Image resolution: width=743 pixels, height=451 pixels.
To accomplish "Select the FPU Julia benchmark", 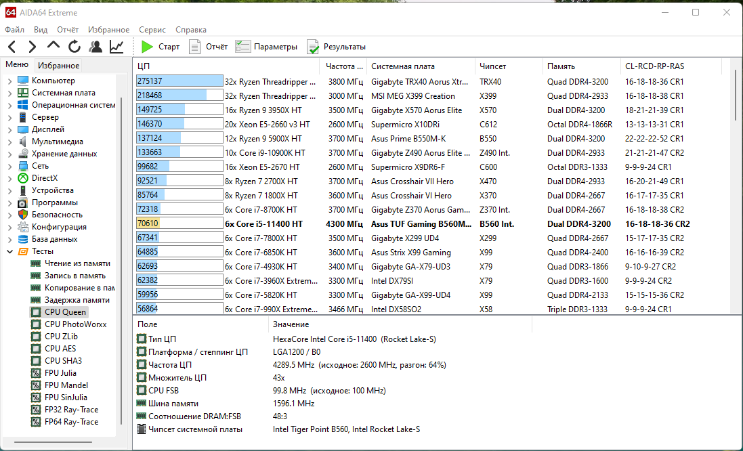I will click(53, 373).
